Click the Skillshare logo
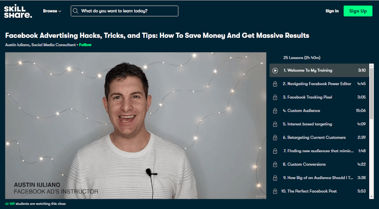Screen dimensions: 379x209 [18, 11]
